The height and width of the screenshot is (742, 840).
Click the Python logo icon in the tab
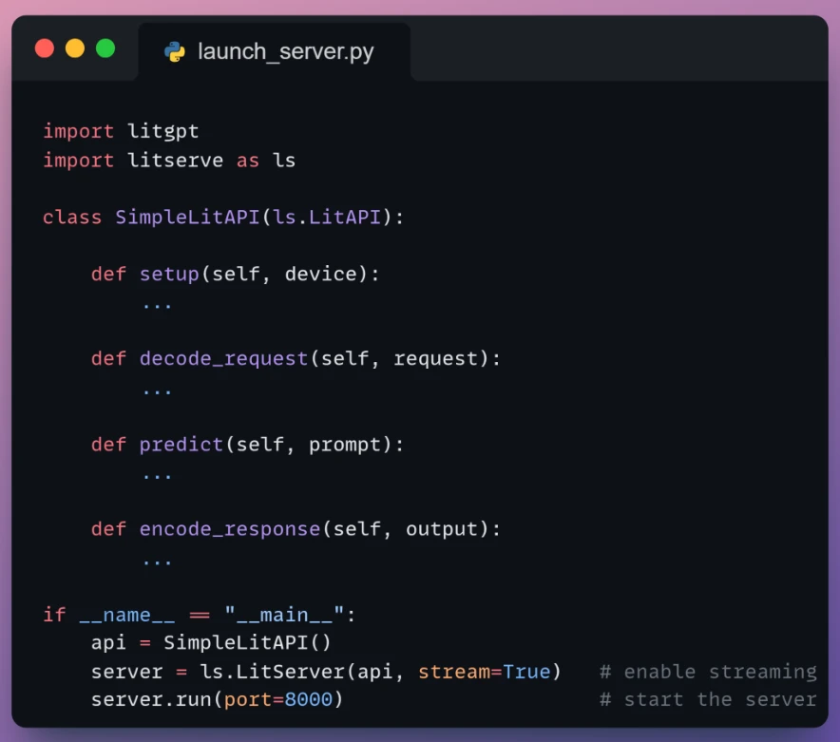[x=175, y=52]
